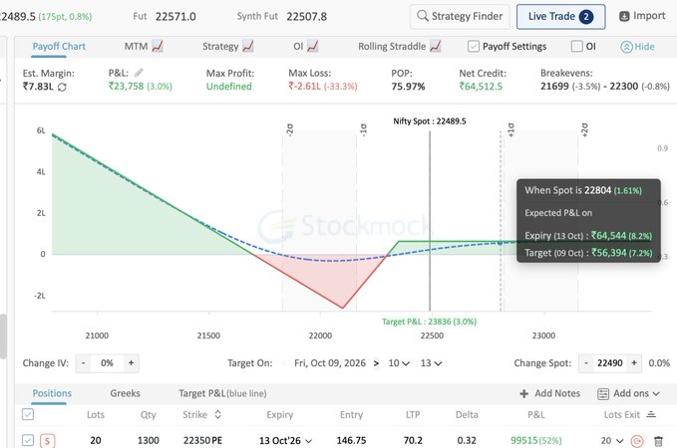This screenshot has width=677, height=448.
Task: Click Add Notes
Action: 550,393
